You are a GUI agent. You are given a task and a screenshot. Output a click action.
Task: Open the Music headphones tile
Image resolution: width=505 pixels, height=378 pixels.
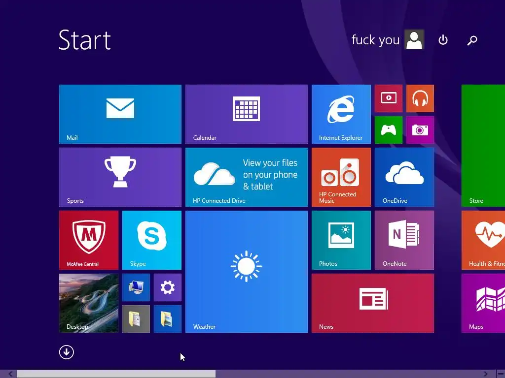420,98
